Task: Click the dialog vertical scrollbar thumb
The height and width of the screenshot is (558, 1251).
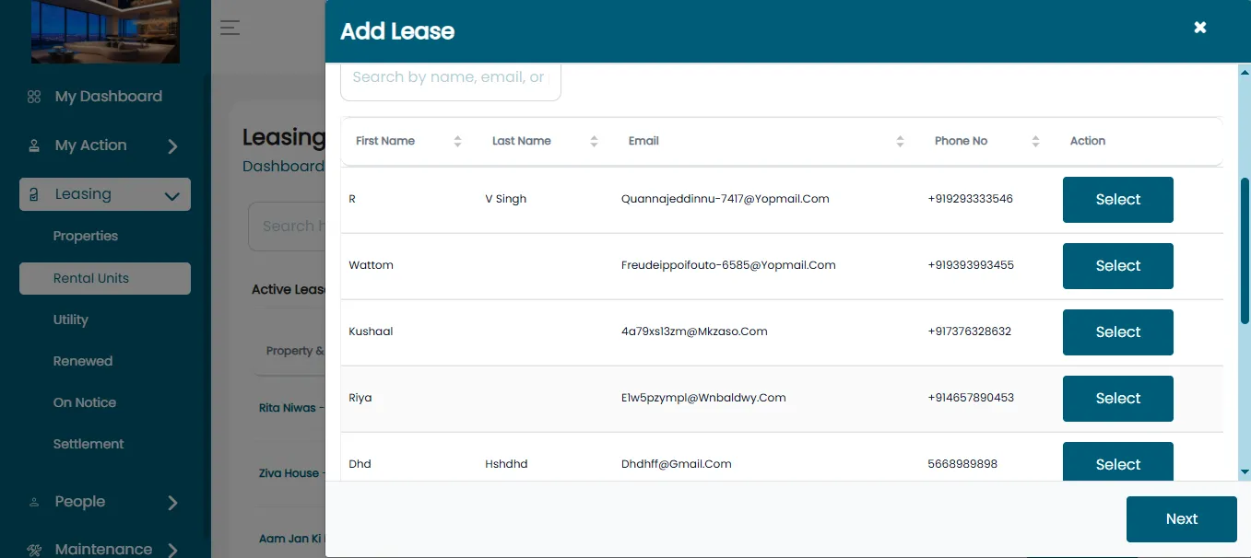Action: pyautogui.click(x=1245, y=250)
